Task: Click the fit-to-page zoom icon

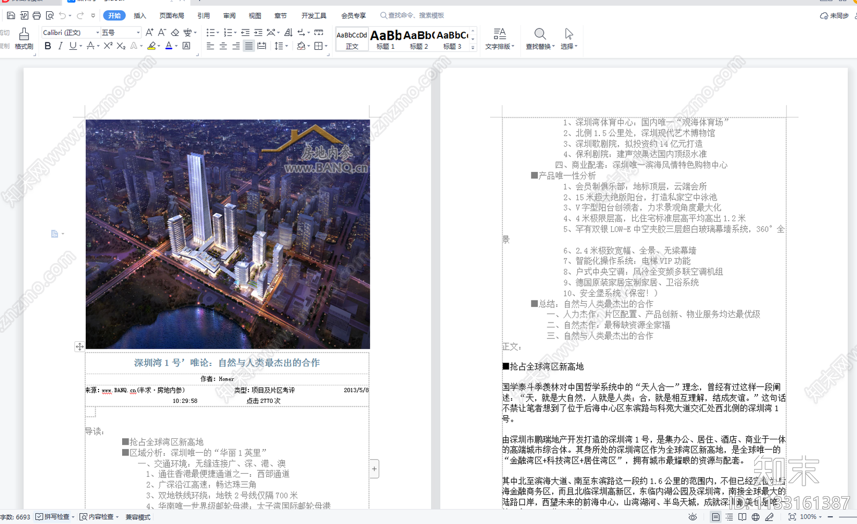Action: [x=792, y=517]
